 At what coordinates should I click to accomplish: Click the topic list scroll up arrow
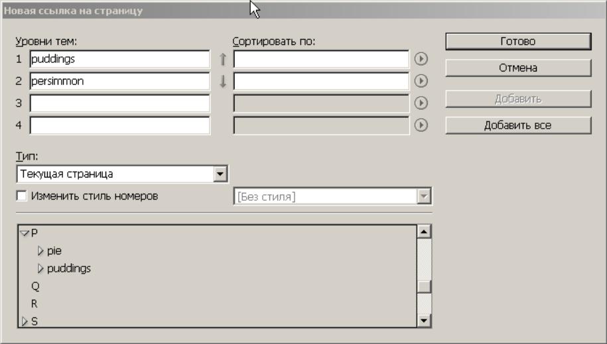pos(424,232)
